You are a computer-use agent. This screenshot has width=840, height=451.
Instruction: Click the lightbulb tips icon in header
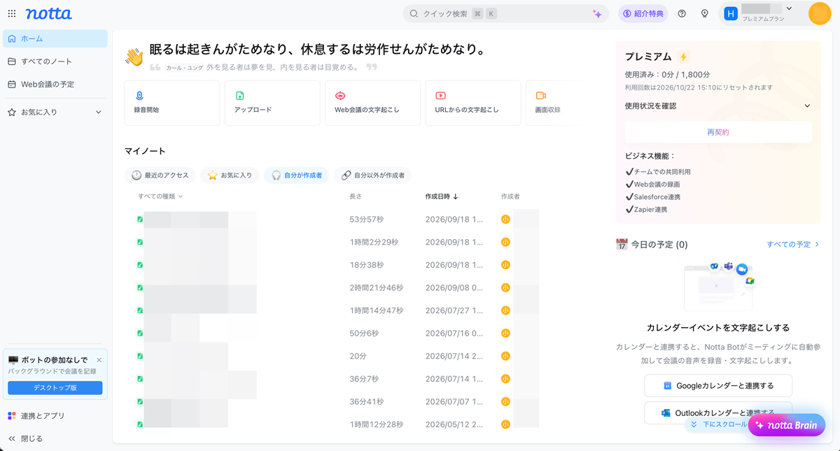[704, 13]
